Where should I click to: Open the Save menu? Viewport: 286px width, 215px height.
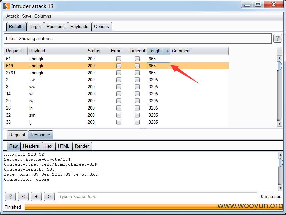click(x=27, y=16)
